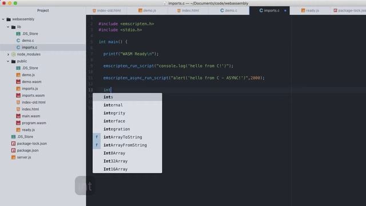
Task: Click the emscripten_run_script code line
Action: [168, 66]
